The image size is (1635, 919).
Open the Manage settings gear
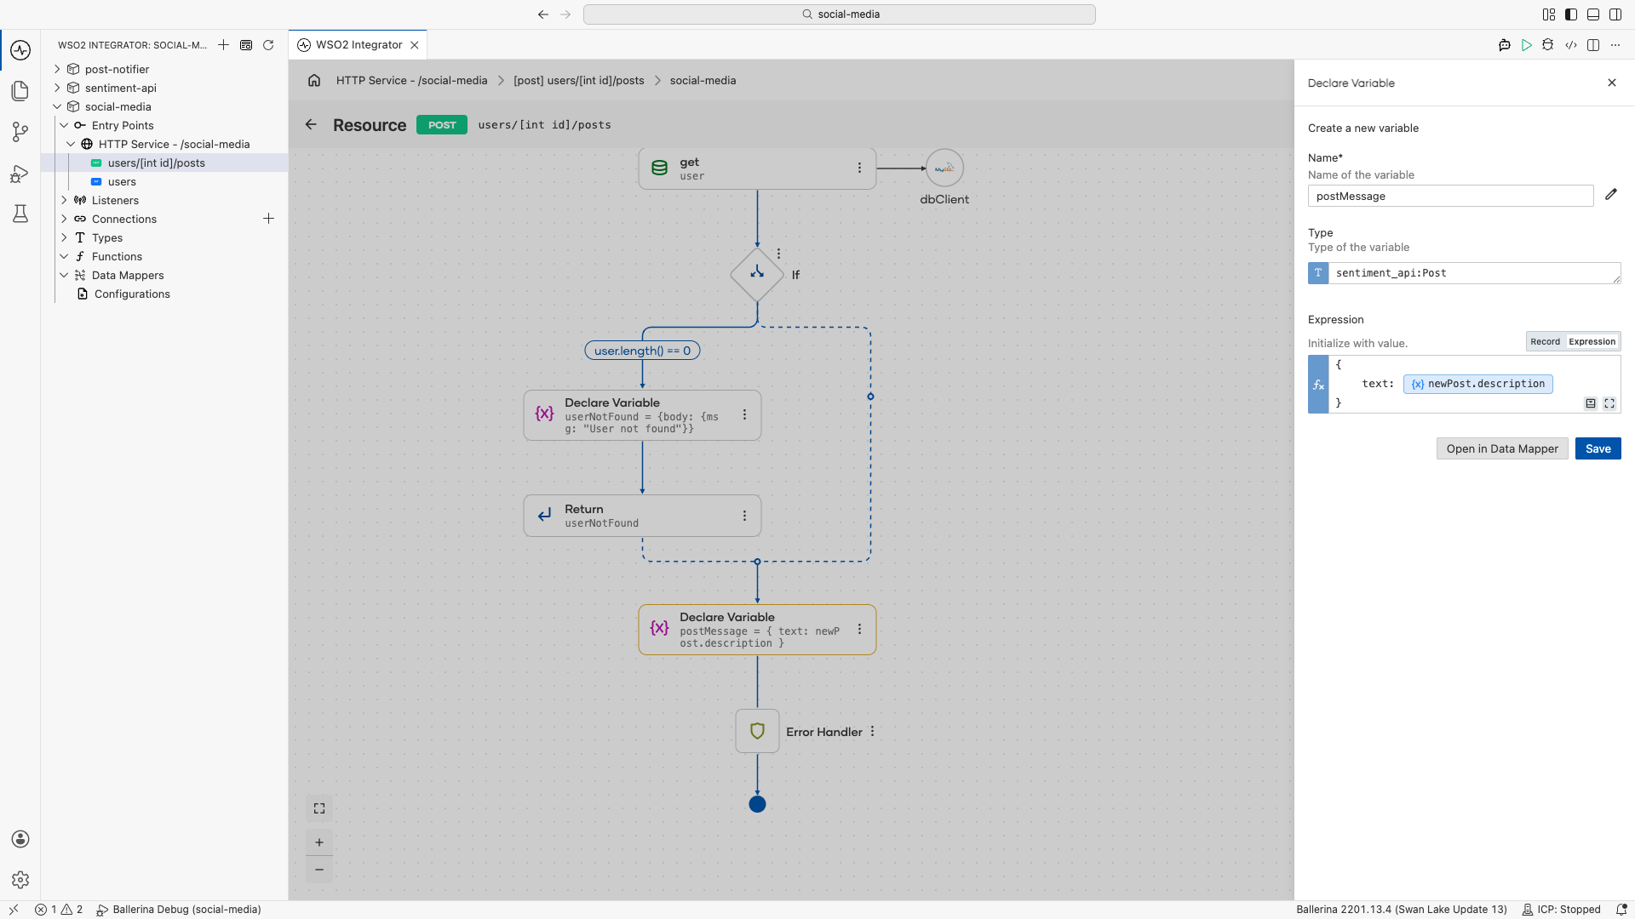coord(20,880)
